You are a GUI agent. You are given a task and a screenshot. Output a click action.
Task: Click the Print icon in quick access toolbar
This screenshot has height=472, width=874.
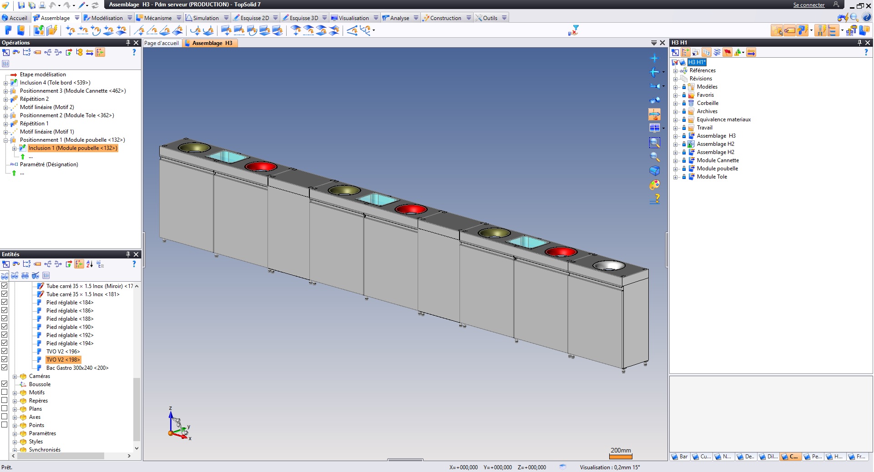click(42, 5)
